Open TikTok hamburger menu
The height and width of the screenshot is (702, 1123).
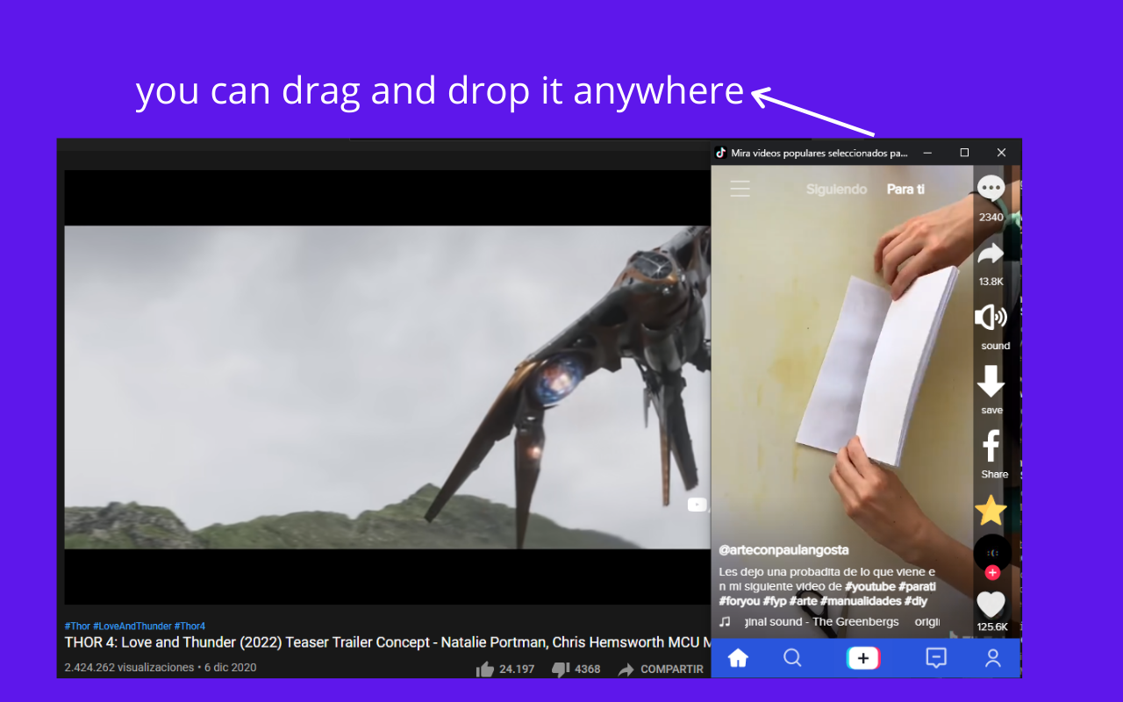point(740,189)
